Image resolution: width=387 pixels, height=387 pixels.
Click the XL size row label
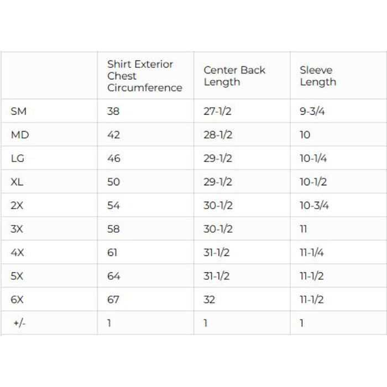17,182
